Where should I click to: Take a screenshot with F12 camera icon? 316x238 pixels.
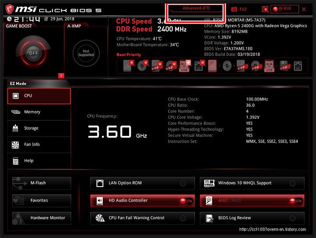(234, 9)
